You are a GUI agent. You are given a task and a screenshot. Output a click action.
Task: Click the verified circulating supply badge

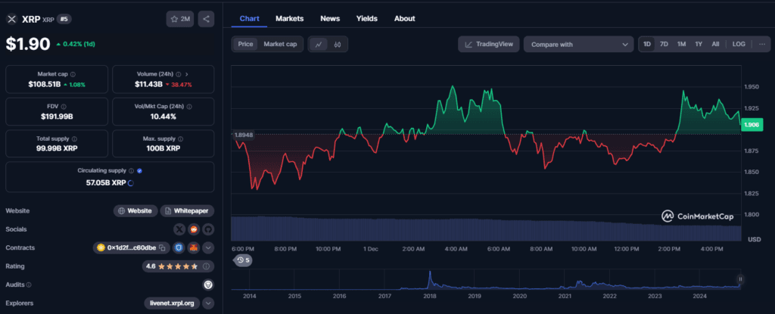140,170
